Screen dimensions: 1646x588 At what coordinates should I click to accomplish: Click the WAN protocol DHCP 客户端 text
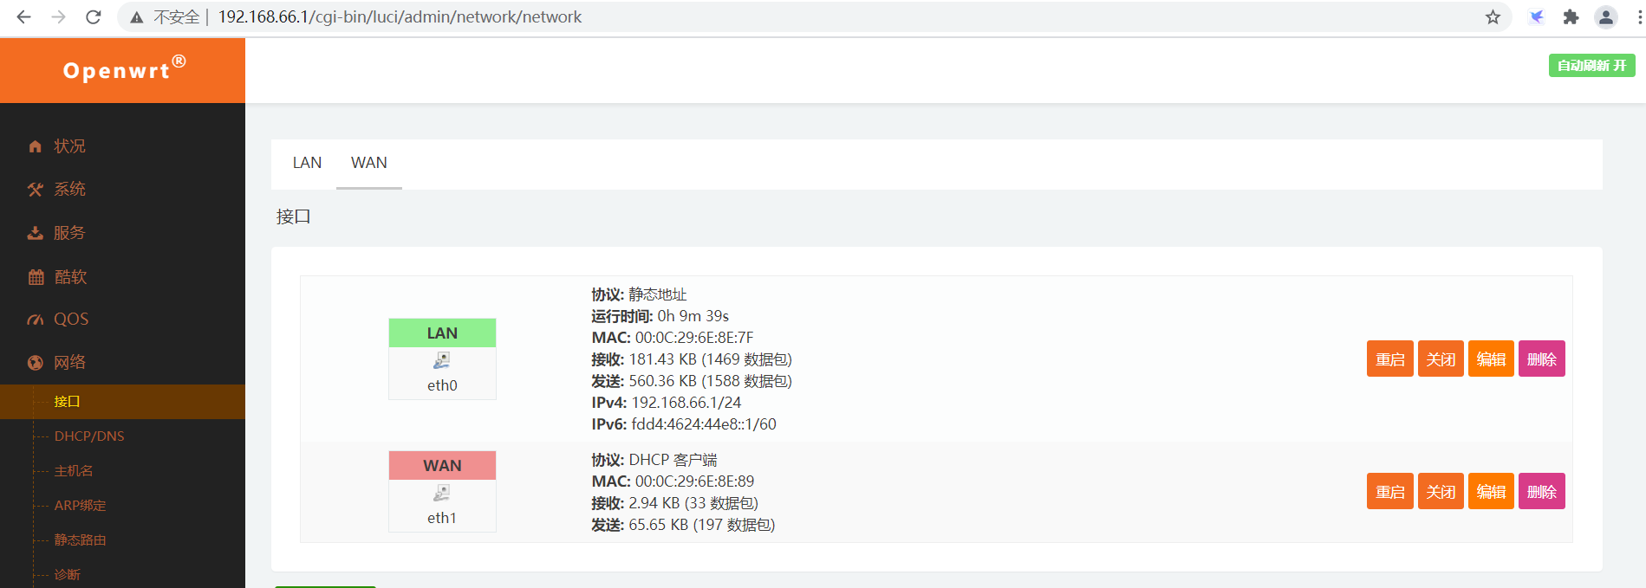point(673,460)
